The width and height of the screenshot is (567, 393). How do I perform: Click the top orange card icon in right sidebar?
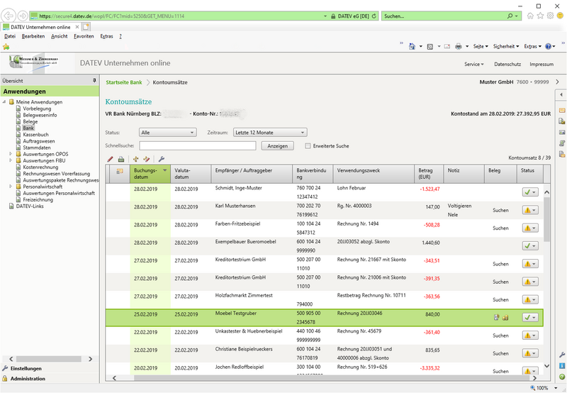click(562, 110)
